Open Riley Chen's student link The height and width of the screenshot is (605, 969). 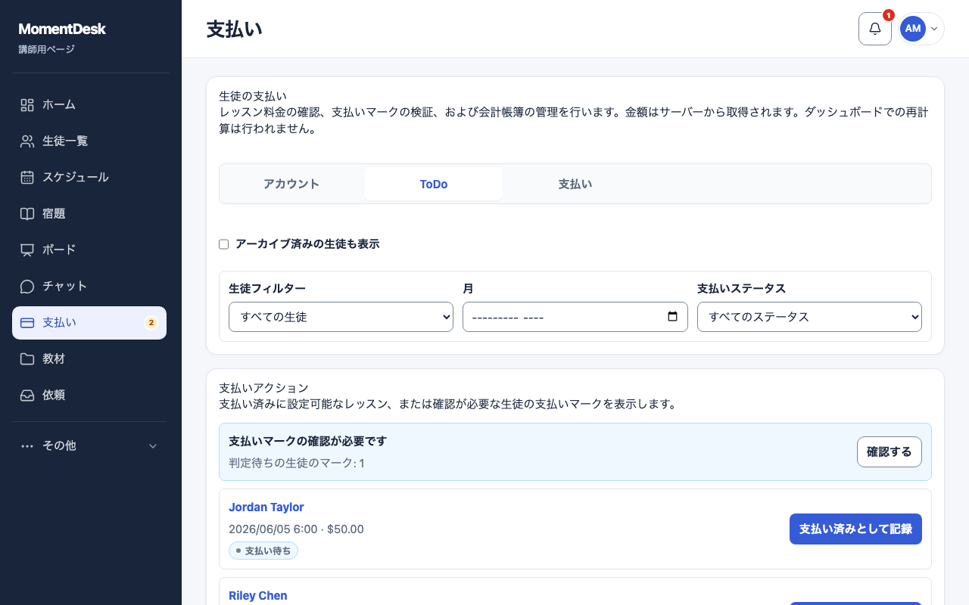[x=258, y=596]
